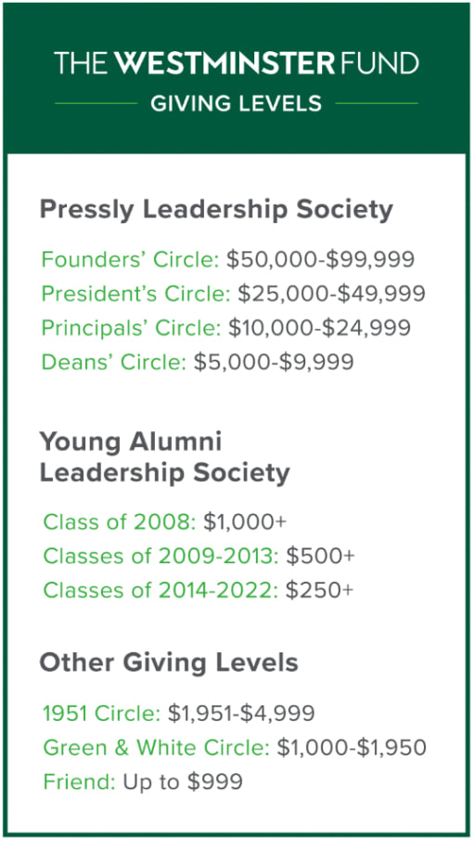475x841 pixels.
Task: Click the Classes of 2014-2022 label
Action: point(161,590)
